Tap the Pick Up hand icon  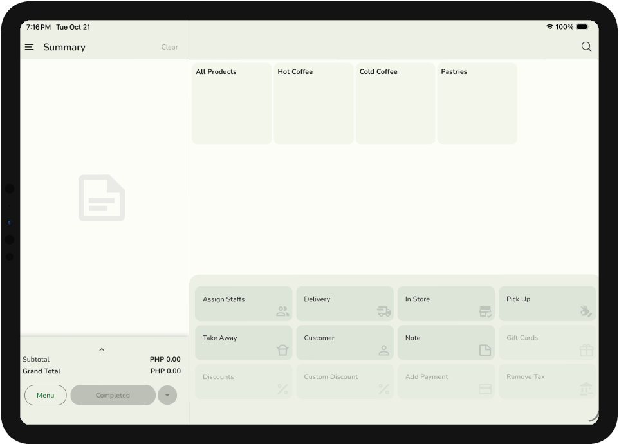(586, 311)
